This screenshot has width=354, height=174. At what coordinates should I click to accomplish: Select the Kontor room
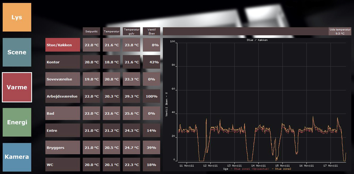63,62
